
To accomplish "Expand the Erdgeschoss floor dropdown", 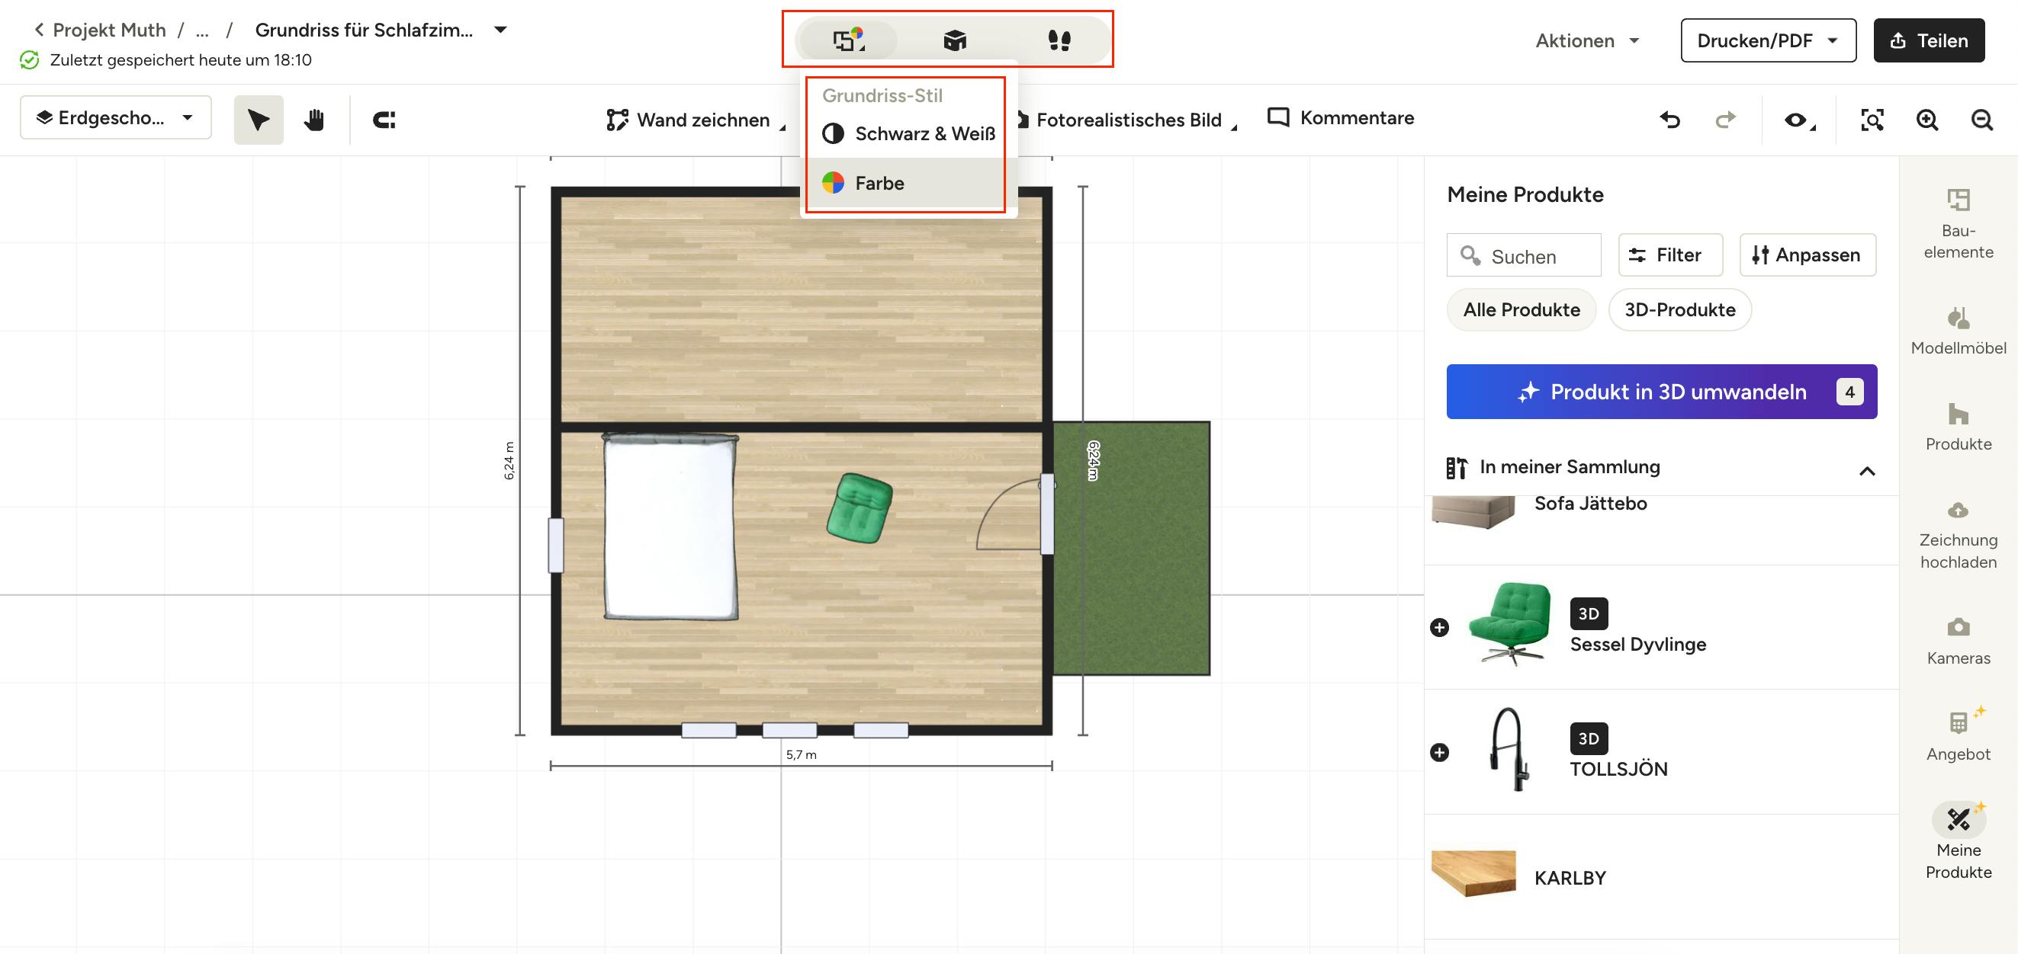I will (115, 117).
